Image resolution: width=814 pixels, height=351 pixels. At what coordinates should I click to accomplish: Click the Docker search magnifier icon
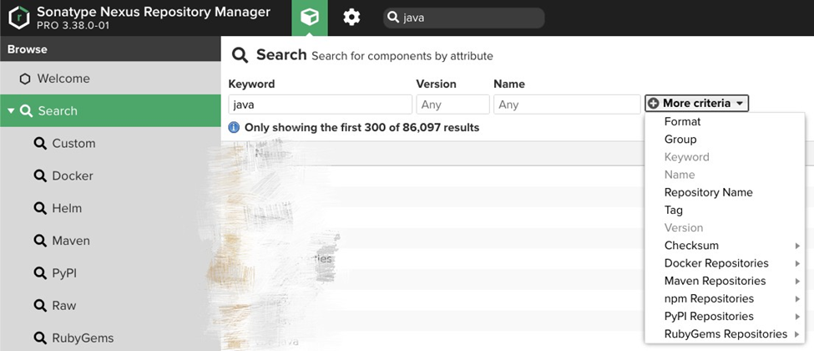pos(40,176)
